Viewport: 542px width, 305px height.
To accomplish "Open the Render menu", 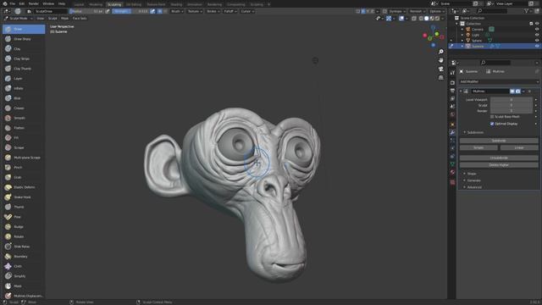I will click(34, 3).
